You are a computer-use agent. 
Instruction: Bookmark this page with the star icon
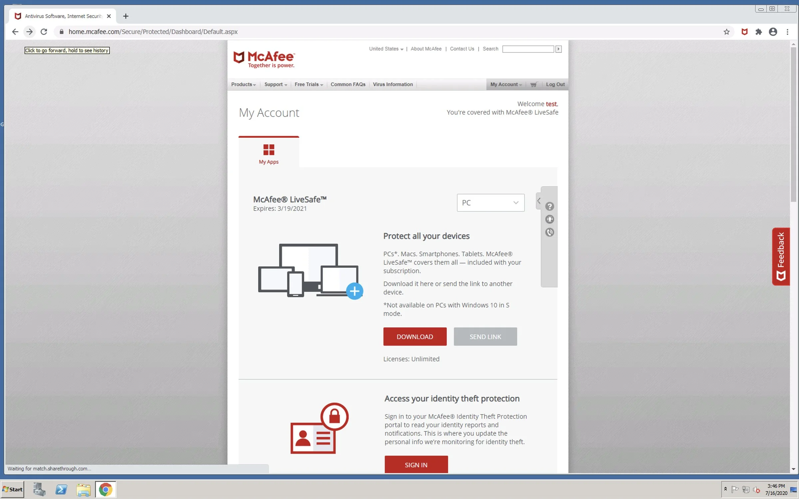(726, 32)
